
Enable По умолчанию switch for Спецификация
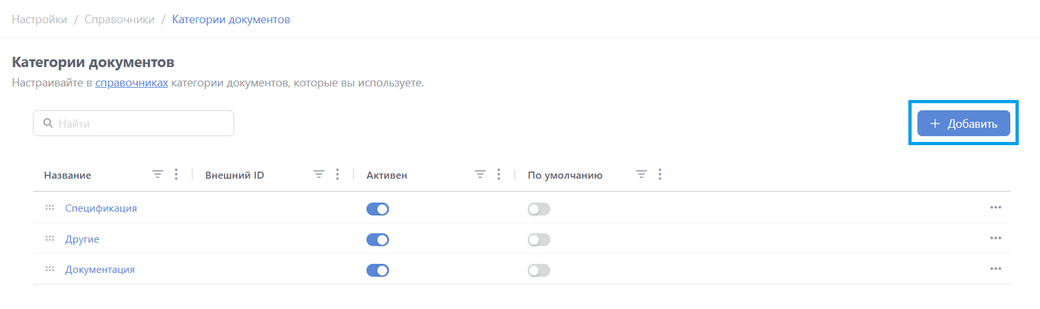point(539,209)
